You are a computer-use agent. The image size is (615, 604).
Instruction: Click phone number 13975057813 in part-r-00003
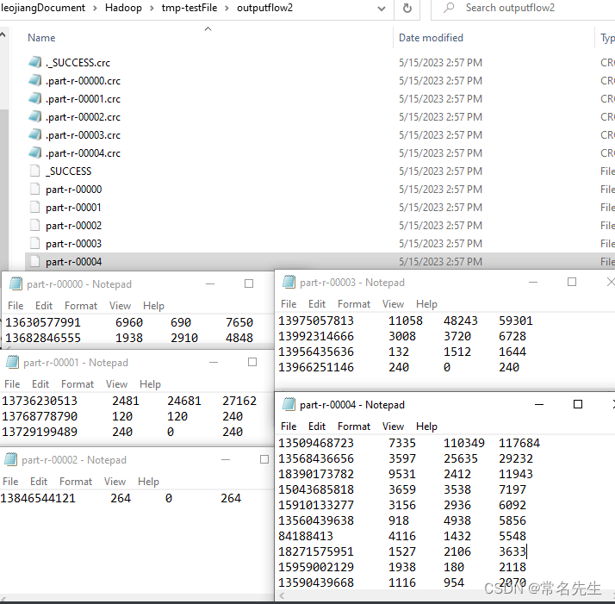click(x=316, y=321)
